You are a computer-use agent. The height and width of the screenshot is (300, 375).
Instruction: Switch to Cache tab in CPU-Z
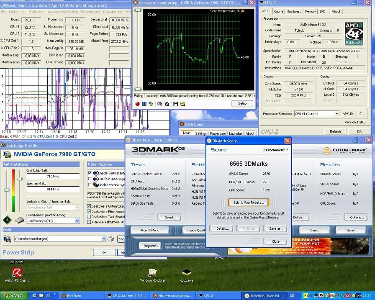click(278, 11)
